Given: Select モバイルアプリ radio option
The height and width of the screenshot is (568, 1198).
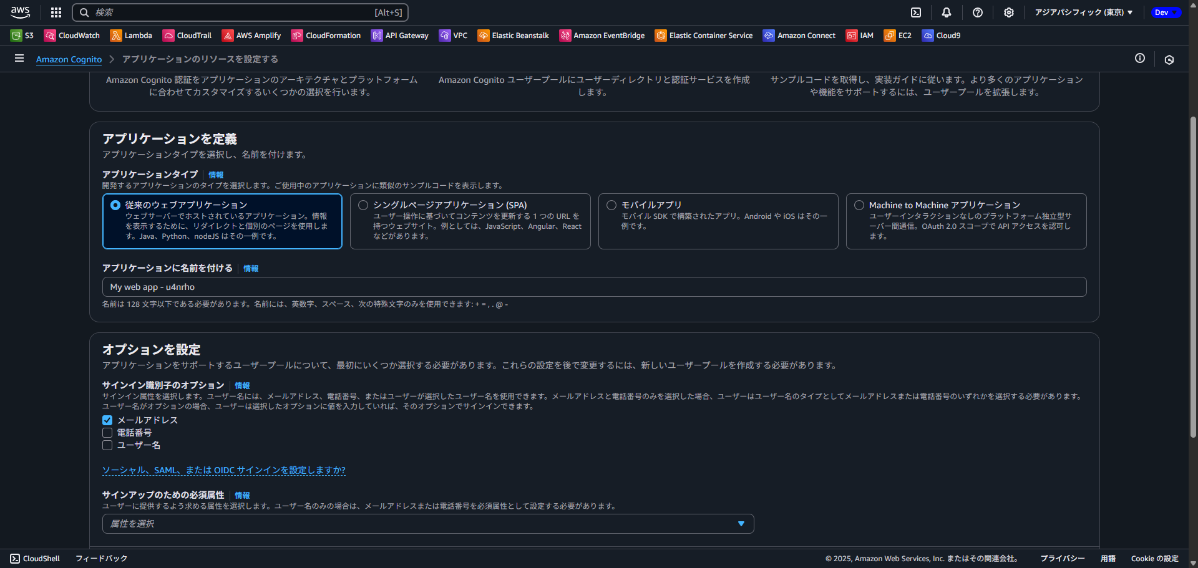Looking at the screenshot, I should (x=611, y=205).
